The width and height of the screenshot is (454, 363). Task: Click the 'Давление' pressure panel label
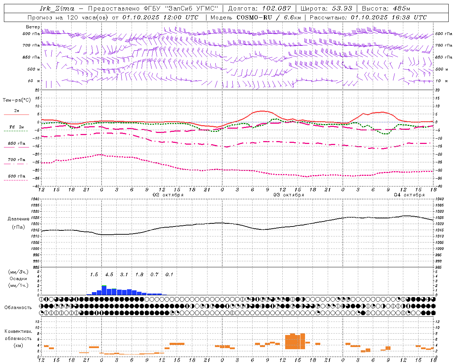[x=18, y=219]
